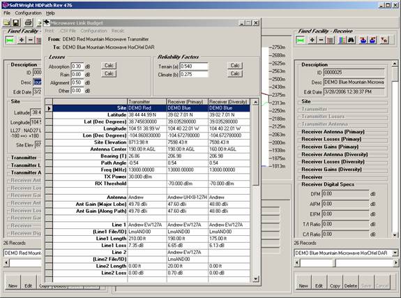Click scroll-down arrow of link budget table

click(x=255, y=279)
